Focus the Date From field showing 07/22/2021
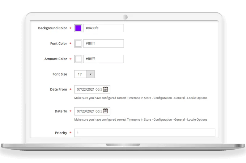The height and width of the screenshot is (163, 246). click(x=89, y=89)
